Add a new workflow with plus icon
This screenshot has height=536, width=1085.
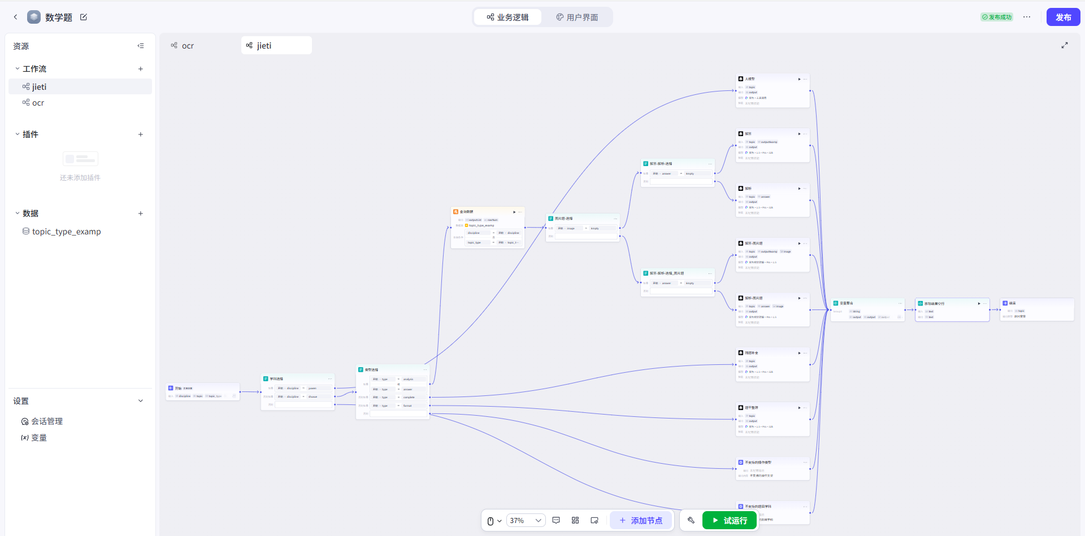141,69
